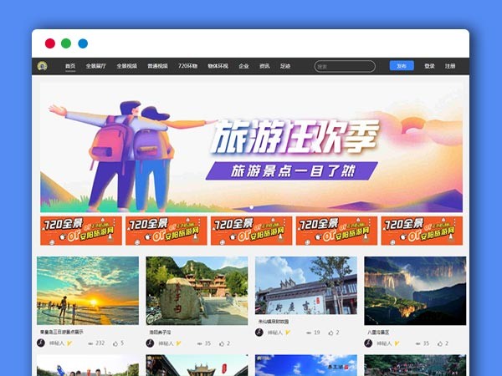The height and width of the screenshot is (376, 502).
Task: Focus the search input field in the navbar
Action: (x=345, y=66)
